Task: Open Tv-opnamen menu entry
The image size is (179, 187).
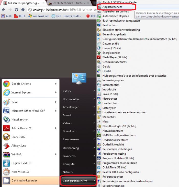Action: (x=79, y=139)
